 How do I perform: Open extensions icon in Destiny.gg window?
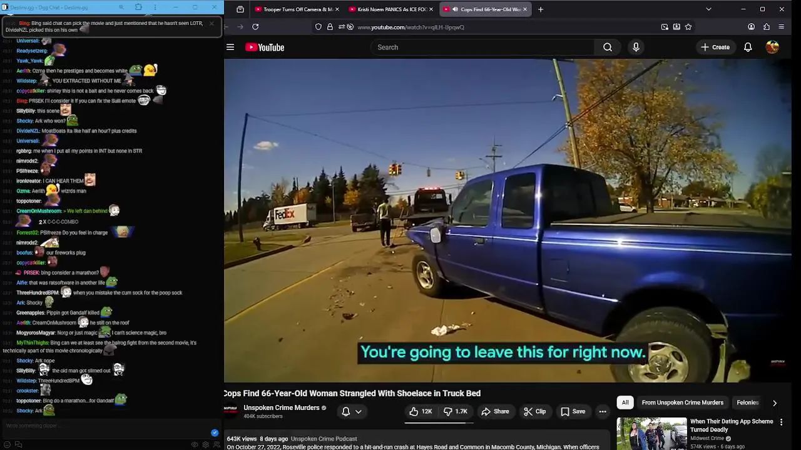[x=138, y=7]
